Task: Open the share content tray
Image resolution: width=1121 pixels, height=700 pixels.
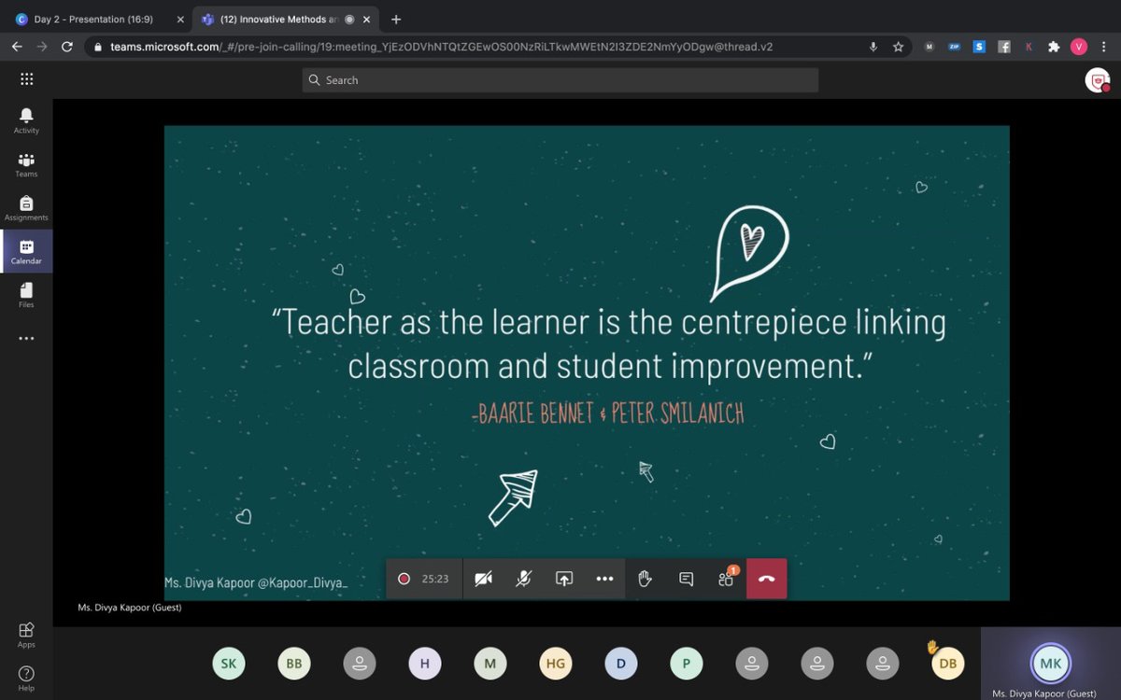Action: coord(564,579)
